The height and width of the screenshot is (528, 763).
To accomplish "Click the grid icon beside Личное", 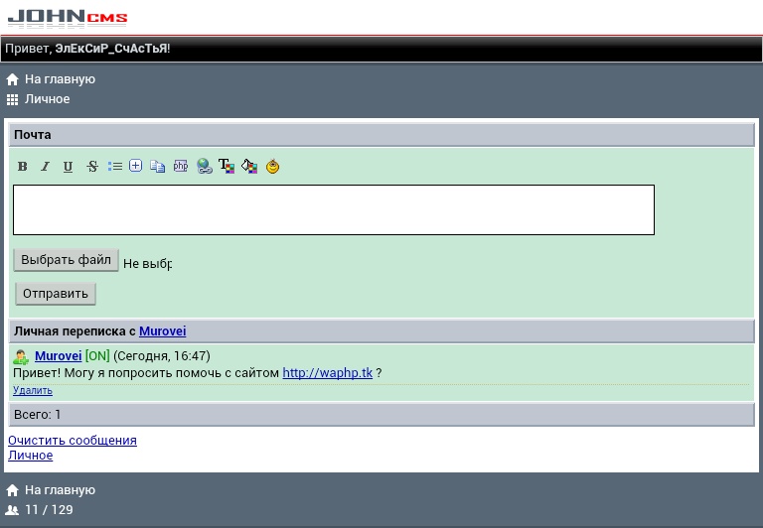I will (x=12, y=99).
